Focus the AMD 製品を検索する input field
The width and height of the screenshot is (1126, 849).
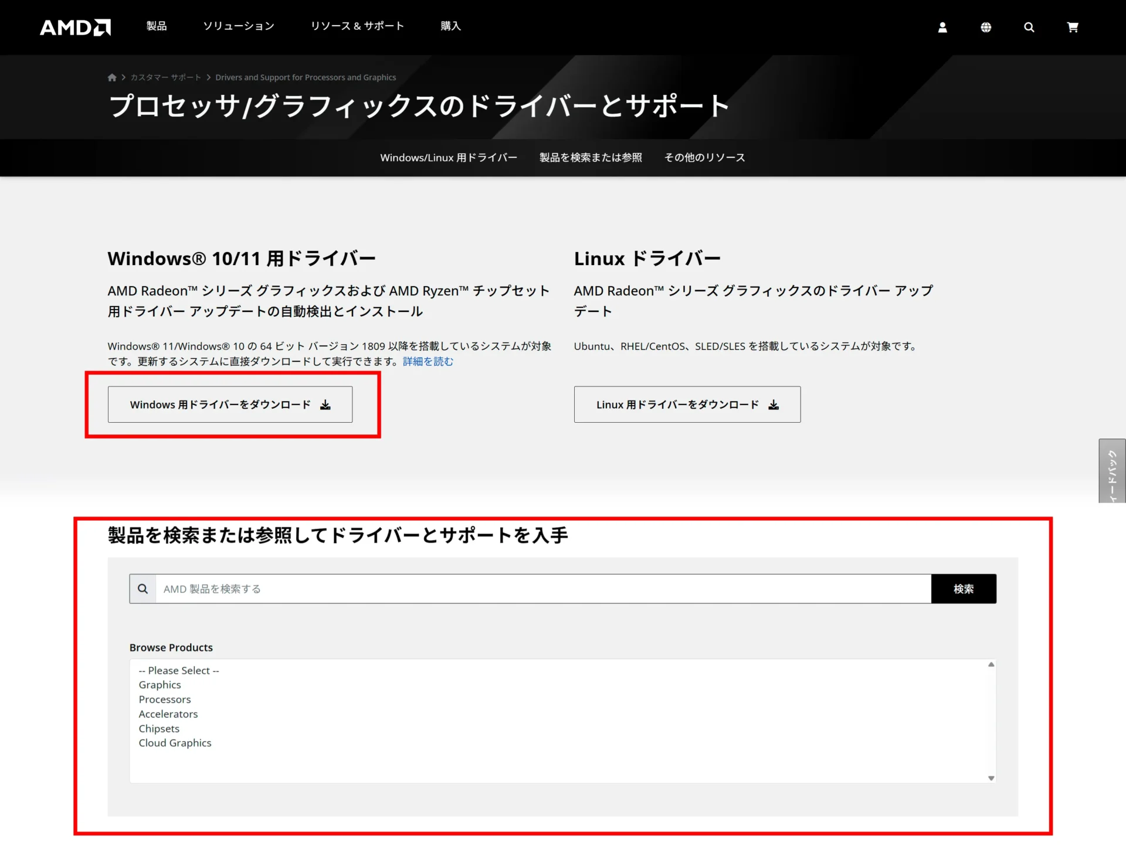click(x=543, y=589)
